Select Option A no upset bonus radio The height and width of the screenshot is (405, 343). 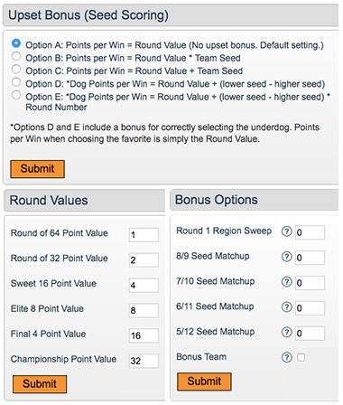point(16,43)
